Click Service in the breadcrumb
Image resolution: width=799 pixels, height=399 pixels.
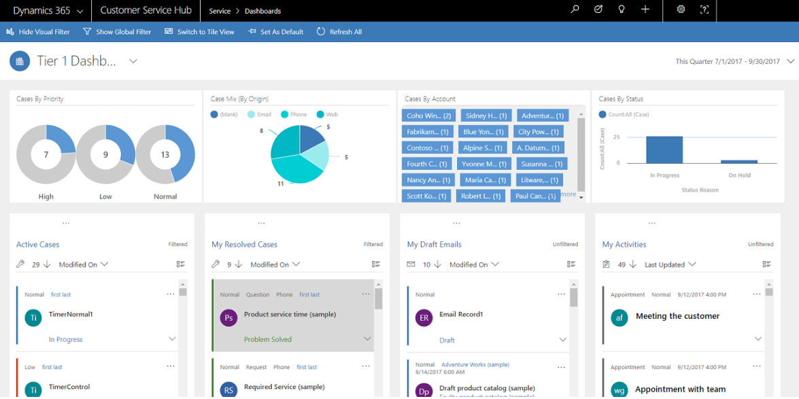point(219,11)
